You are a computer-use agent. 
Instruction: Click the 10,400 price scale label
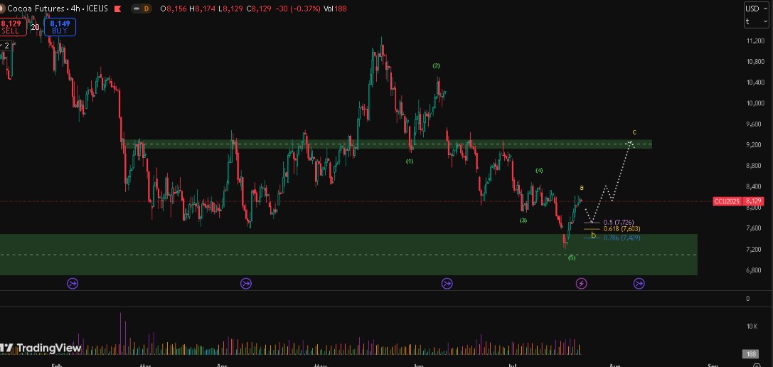click(755, 83)
